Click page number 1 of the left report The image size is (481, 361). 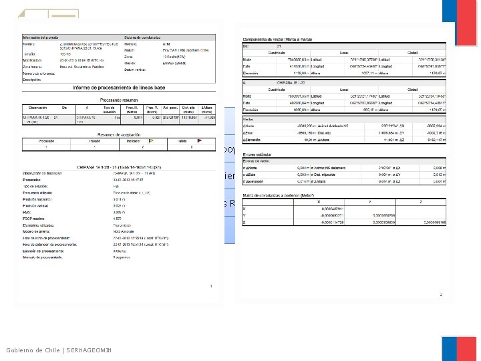click(211, 286)
